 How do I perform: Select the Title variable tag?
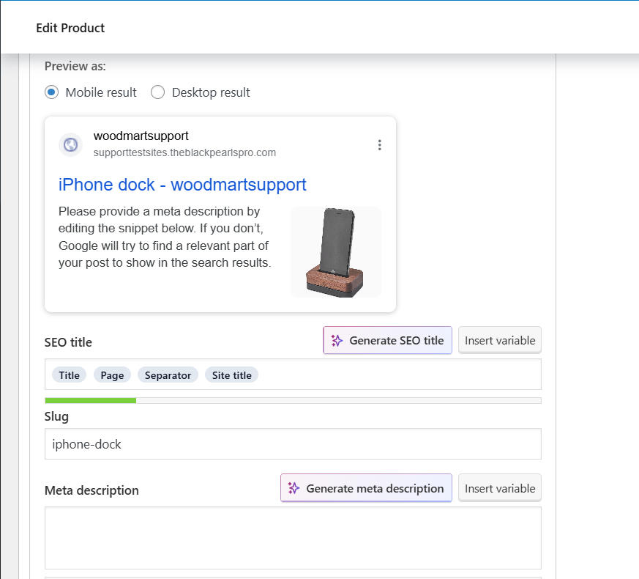(x=70, y=375)
